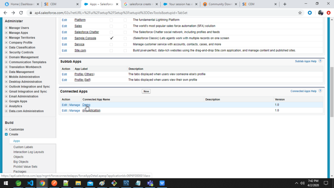Expand Manage Users in sidebar
The width and height of the screenshot is (334, 188).
[x=6, y=28]
